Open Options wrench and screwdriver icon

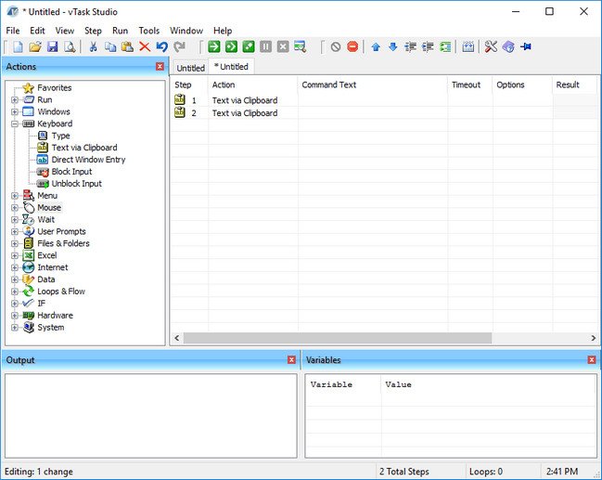pos(491,46)
